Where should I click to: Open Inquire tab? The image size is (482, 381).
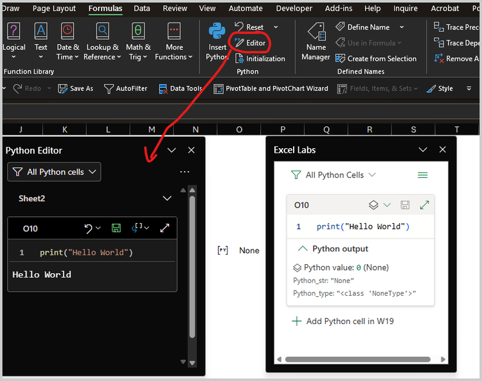[x=405, y=8]
